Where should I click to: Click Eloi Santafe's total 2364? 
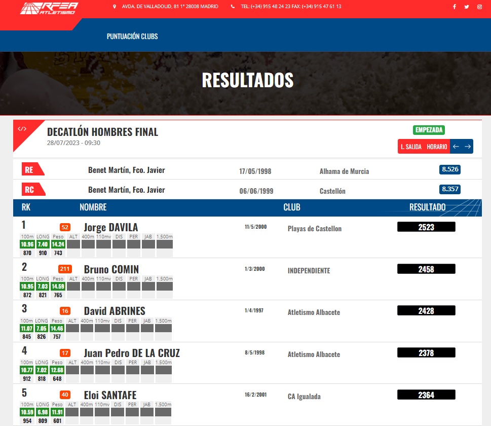click(426, 395)
